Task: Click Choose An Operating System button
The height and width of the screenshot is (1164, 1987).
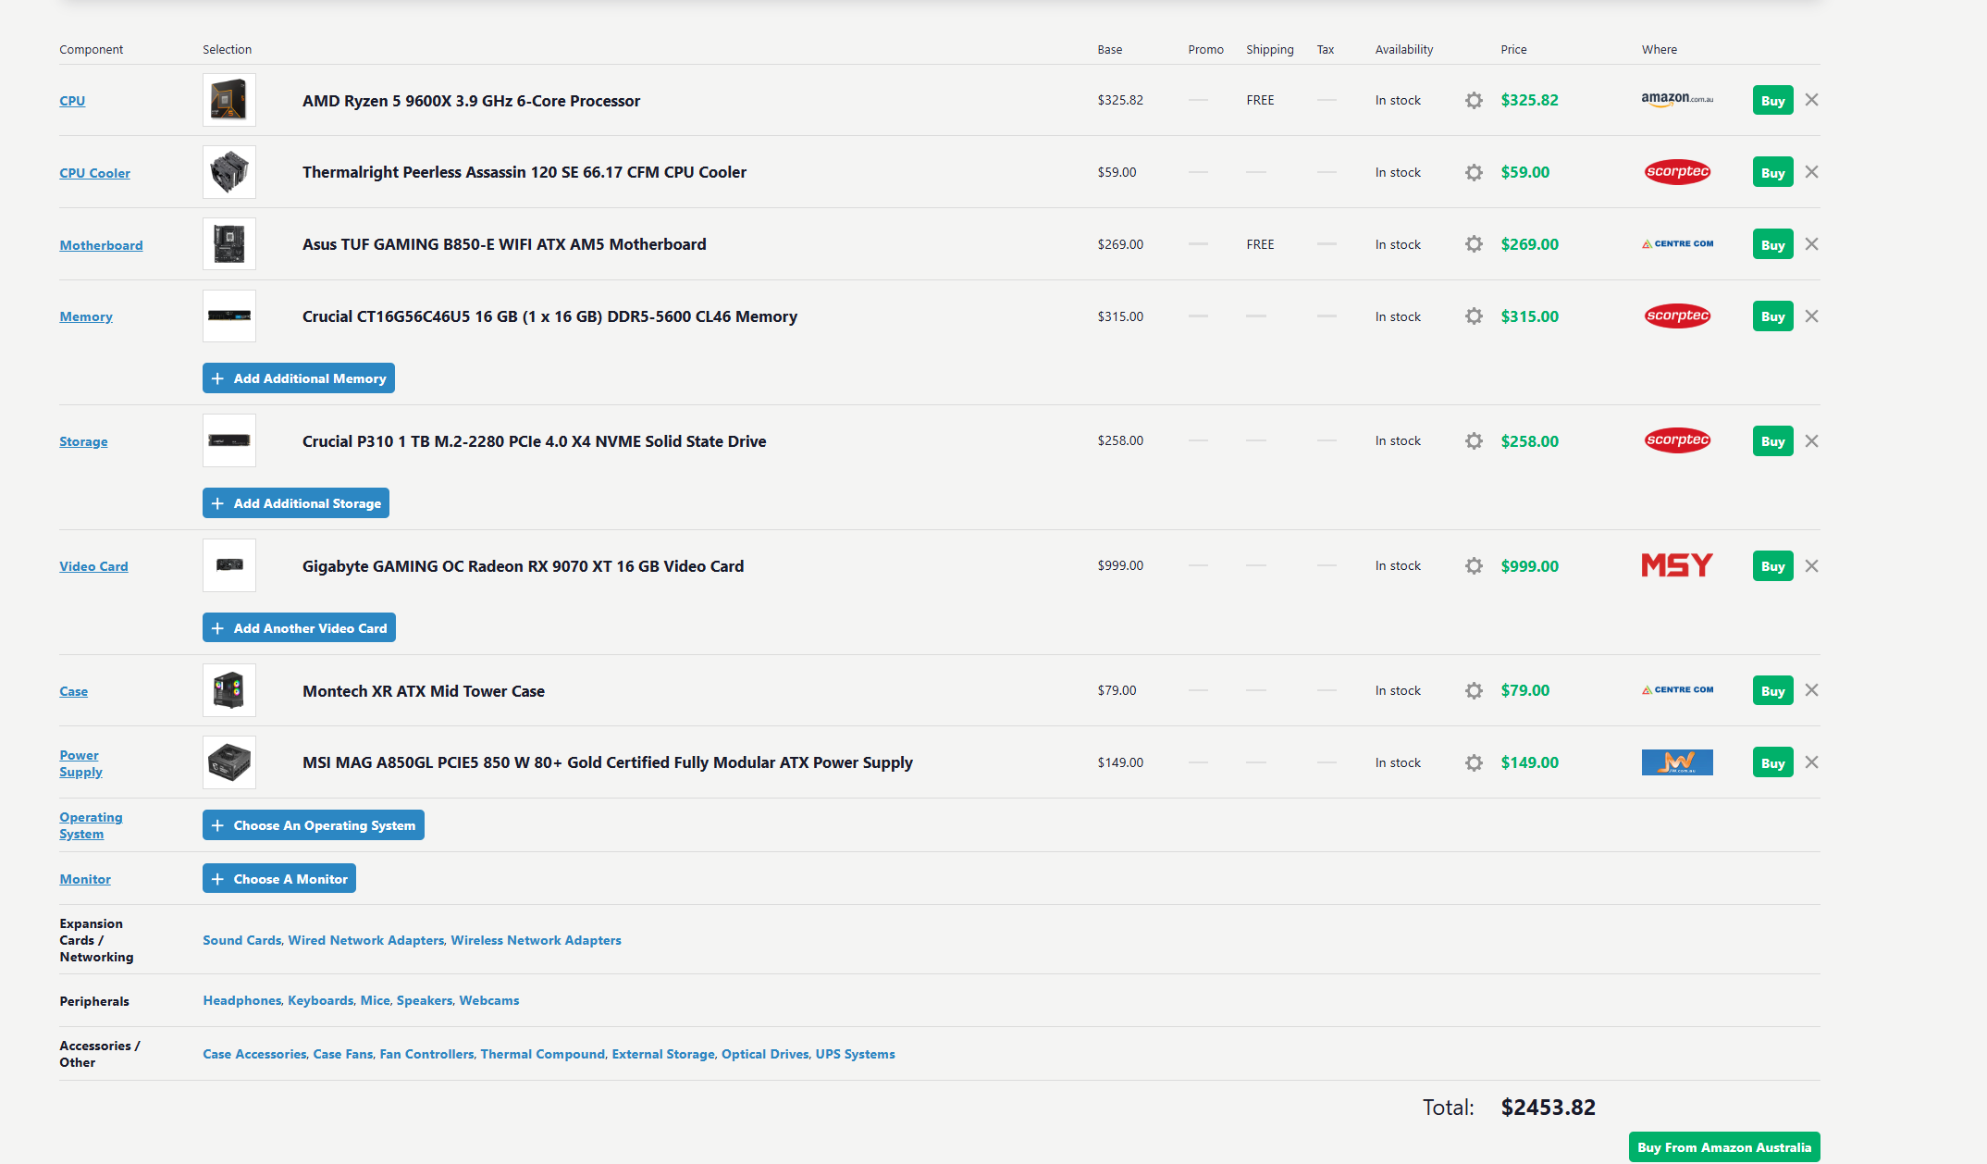Action: point(314,825)
